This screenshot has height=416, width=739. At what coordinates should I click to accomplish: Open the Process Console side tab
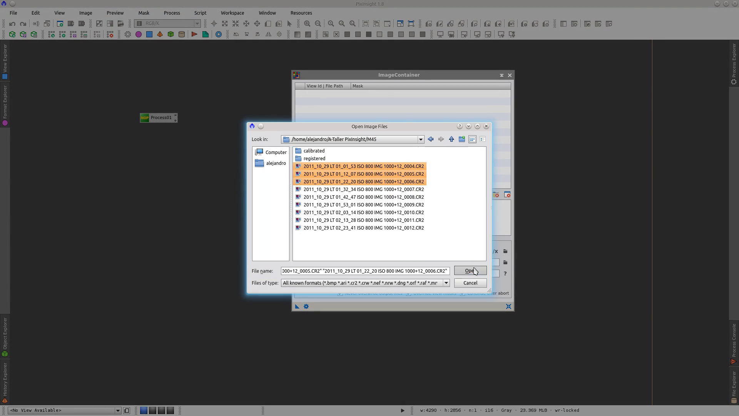pos(734,344)
